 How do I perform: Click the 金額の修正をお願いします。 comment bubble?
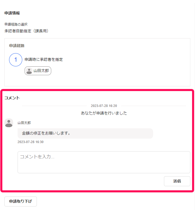[85, 133]
